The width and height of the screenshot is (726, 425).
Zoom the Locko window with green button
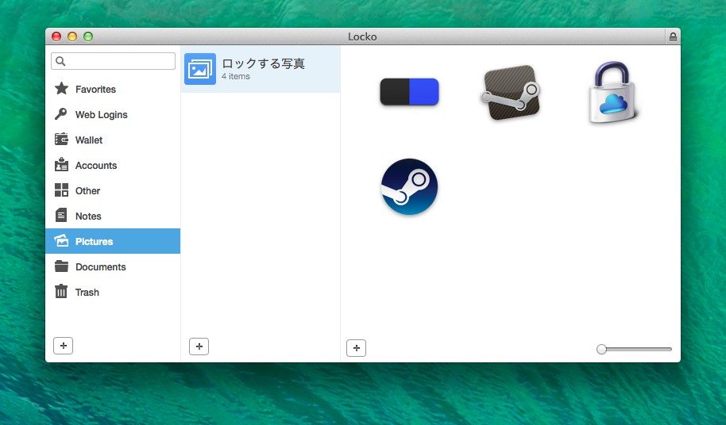(x=88, y=36)
